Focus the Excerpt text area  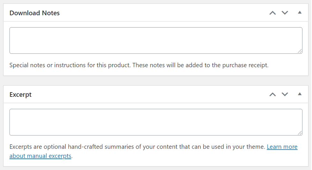[x=156, y=122]
